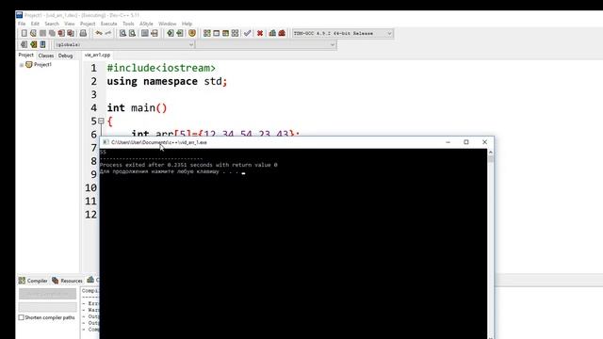Click line number 10 in the gutter
The height and width of the screenshot is (339, 603).
tap(91, 188)
